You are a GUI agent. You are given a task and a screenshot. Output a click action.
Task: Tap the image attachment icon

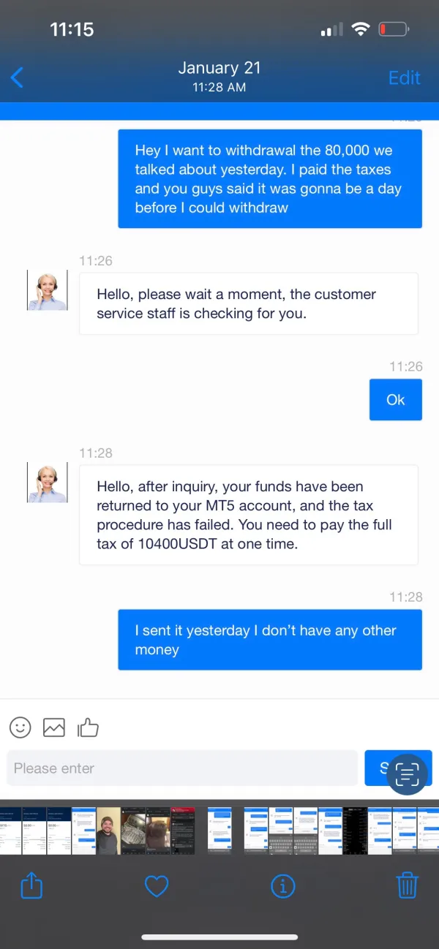tap(54, 727)
